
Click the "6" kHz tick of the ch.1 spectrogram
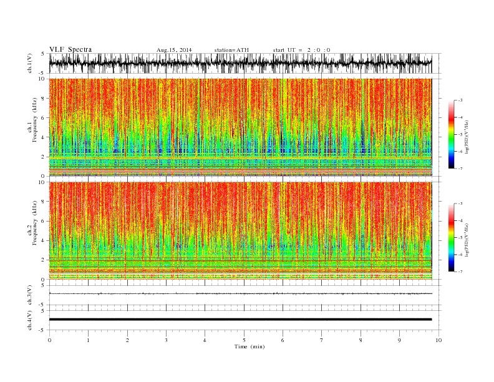(x=43, y=118)
